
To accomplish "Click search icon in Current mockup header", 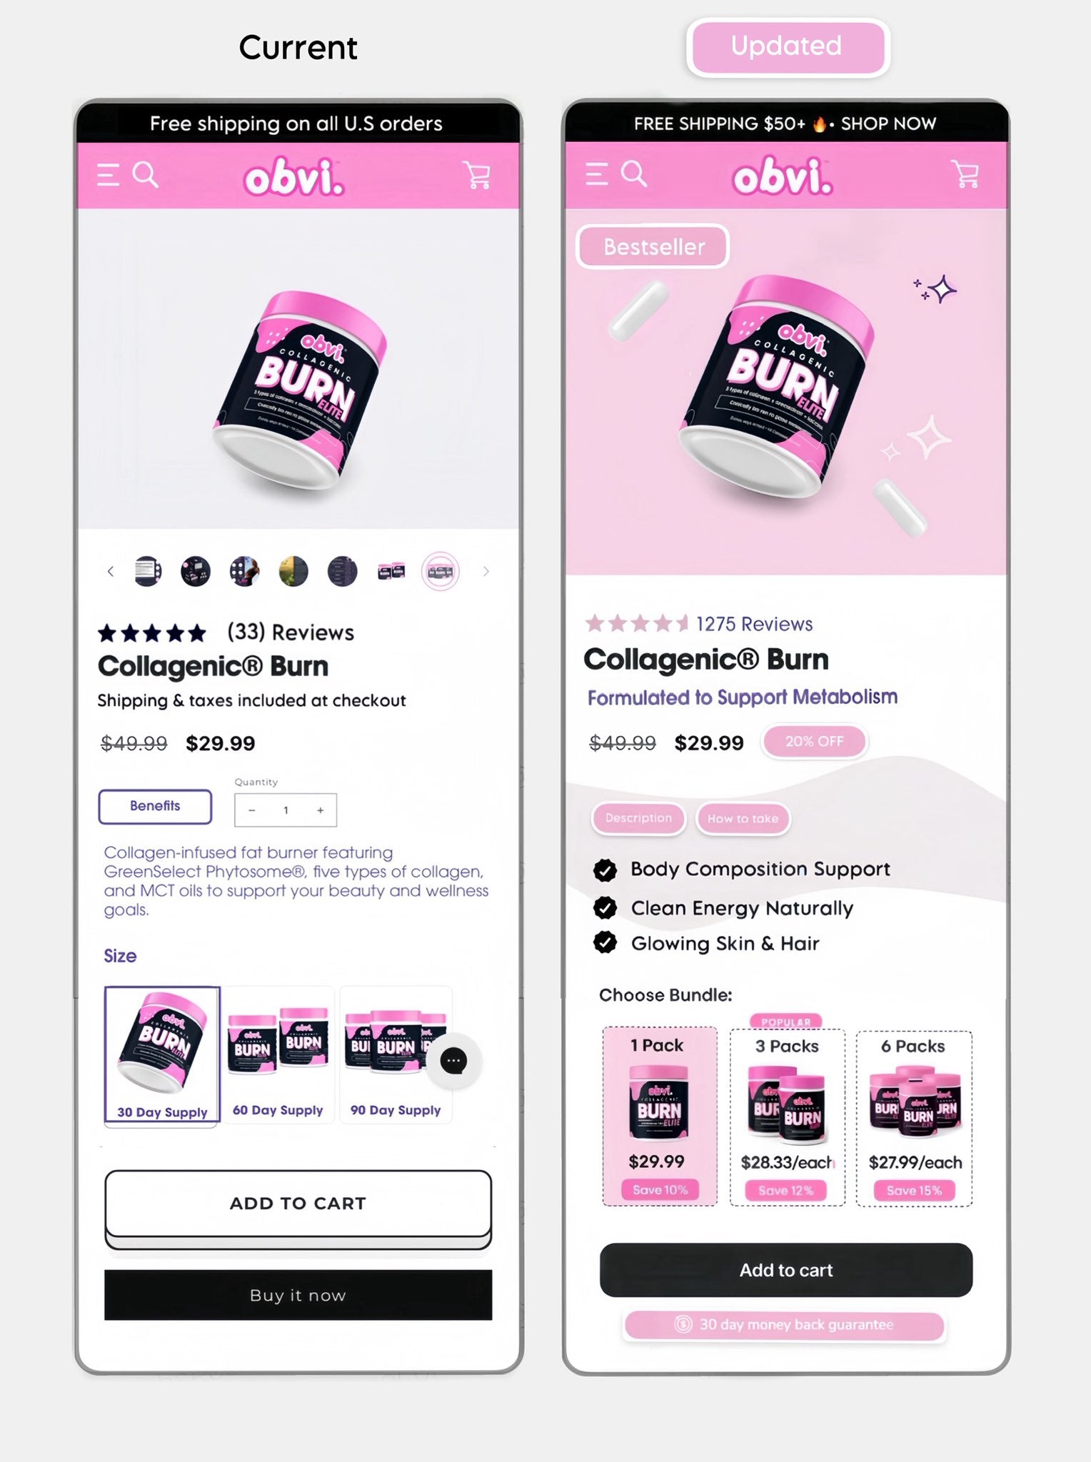I will [x=146, y=174].
